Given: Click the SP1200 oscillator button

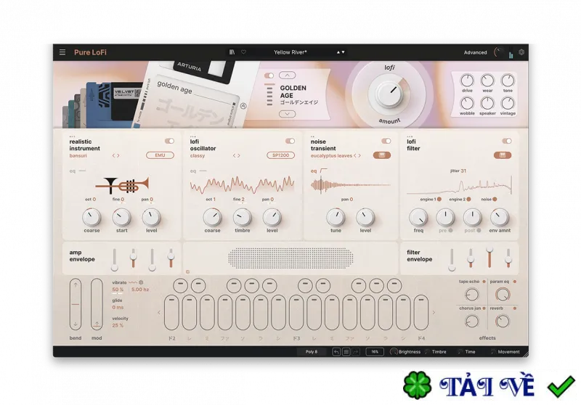Looking at the screenshot, I should 280,155.
